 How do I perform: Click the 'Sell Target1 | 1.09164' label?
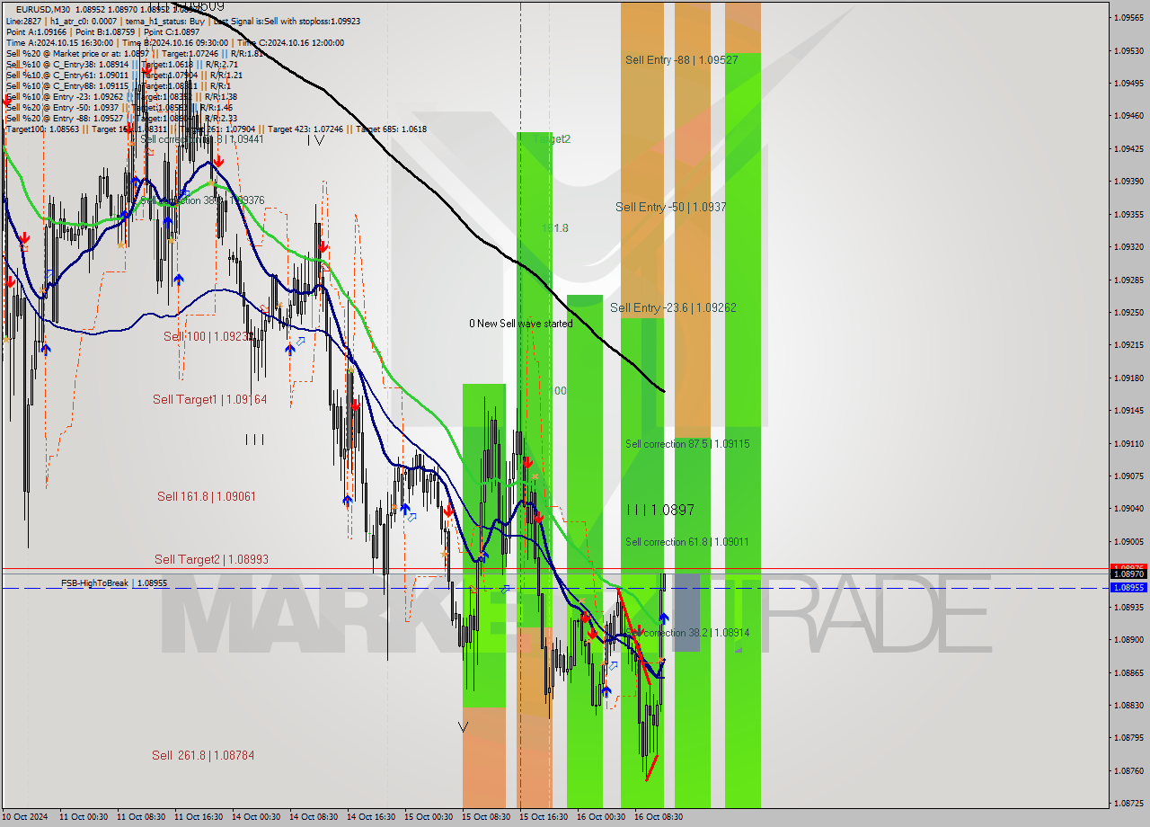[x=209, y=399]
